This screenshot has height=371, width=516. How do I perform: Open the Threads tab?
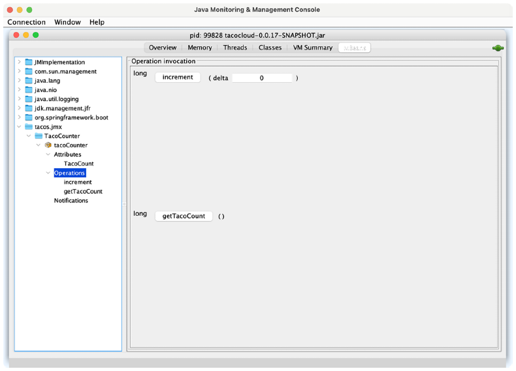[235, 48]
